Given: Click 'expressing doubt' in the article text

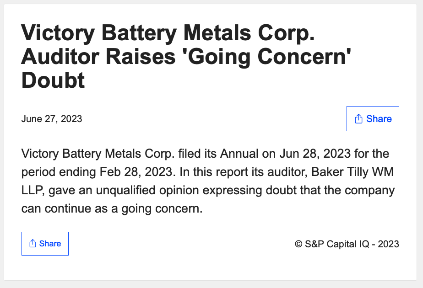Looking at the screenshot, I should click(244, 190).
